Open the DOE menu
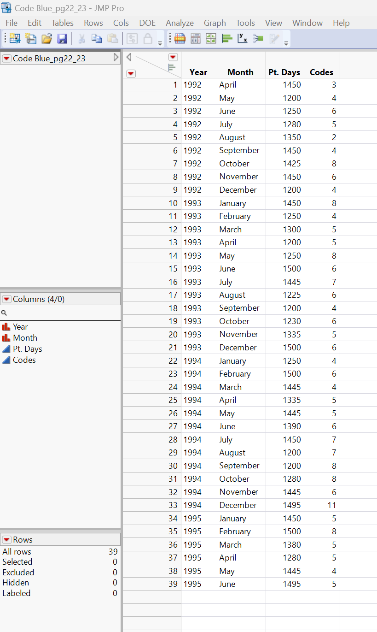 tap(147, 23)
